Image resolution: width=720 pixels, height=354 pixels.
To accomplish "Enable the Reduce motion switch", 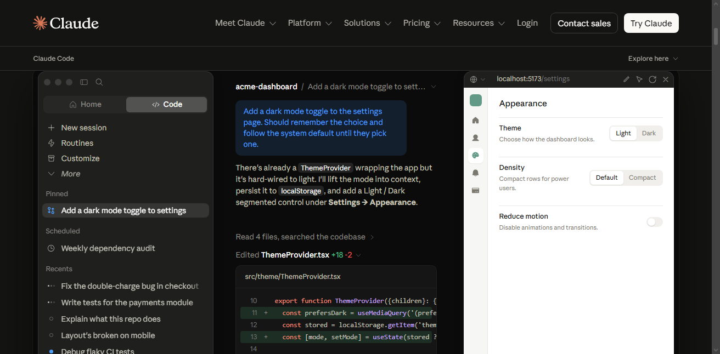I will tap(655, 222).
